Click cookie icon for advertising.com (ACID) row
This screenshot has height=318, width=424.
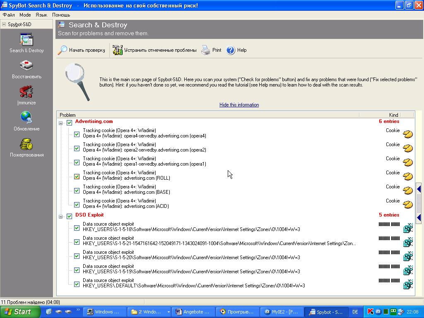pos(408,205)
